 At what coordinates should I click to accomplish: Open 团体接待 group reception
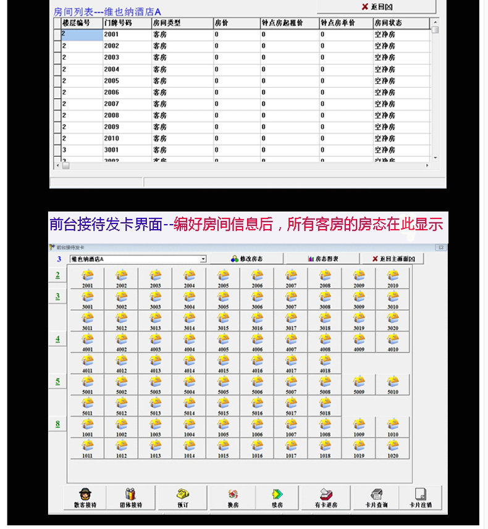131,498
